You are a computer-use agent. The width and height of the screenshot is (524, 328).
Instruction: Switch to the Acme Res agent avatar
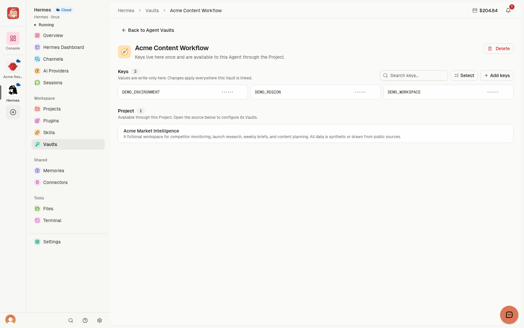click(x=13, y=67)
